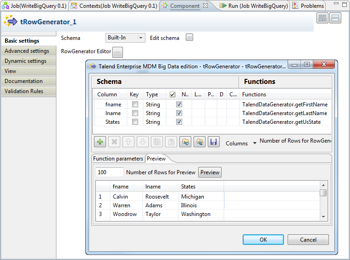The height and width of the screenshot is (260, 350).
Task: Select the Component tab
Action: pyautogui.click(x=185, y=6)
